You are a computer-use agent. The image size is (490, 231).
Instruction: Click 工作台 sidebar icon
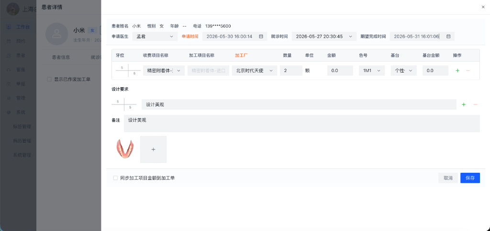point(9,27)
